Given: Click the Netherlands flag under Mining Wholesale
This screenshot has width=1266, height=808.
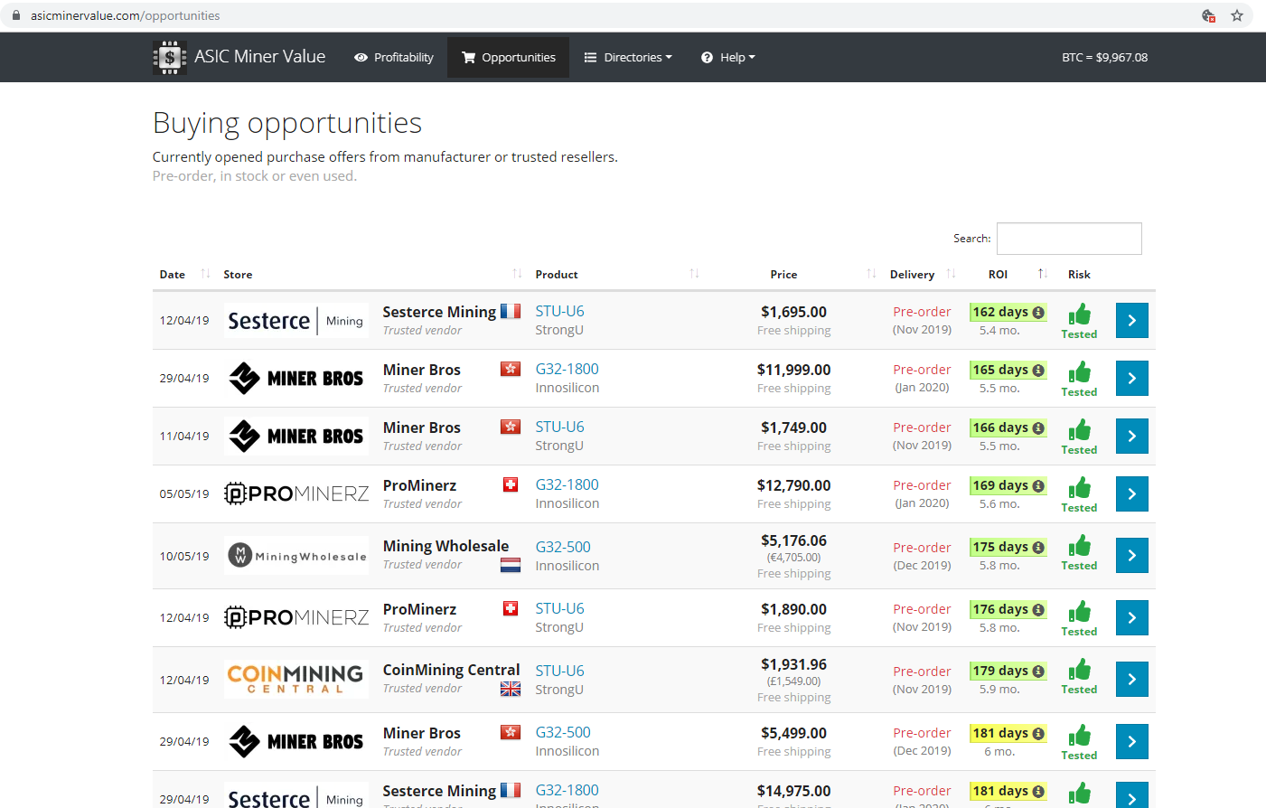Looking at the screenshot, I should coord(511,565).
